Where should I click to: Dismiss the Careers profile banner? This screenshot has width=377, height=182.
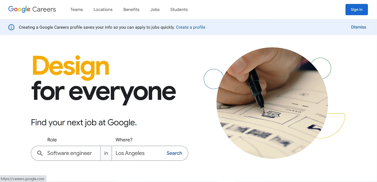(x=358, y=27)
